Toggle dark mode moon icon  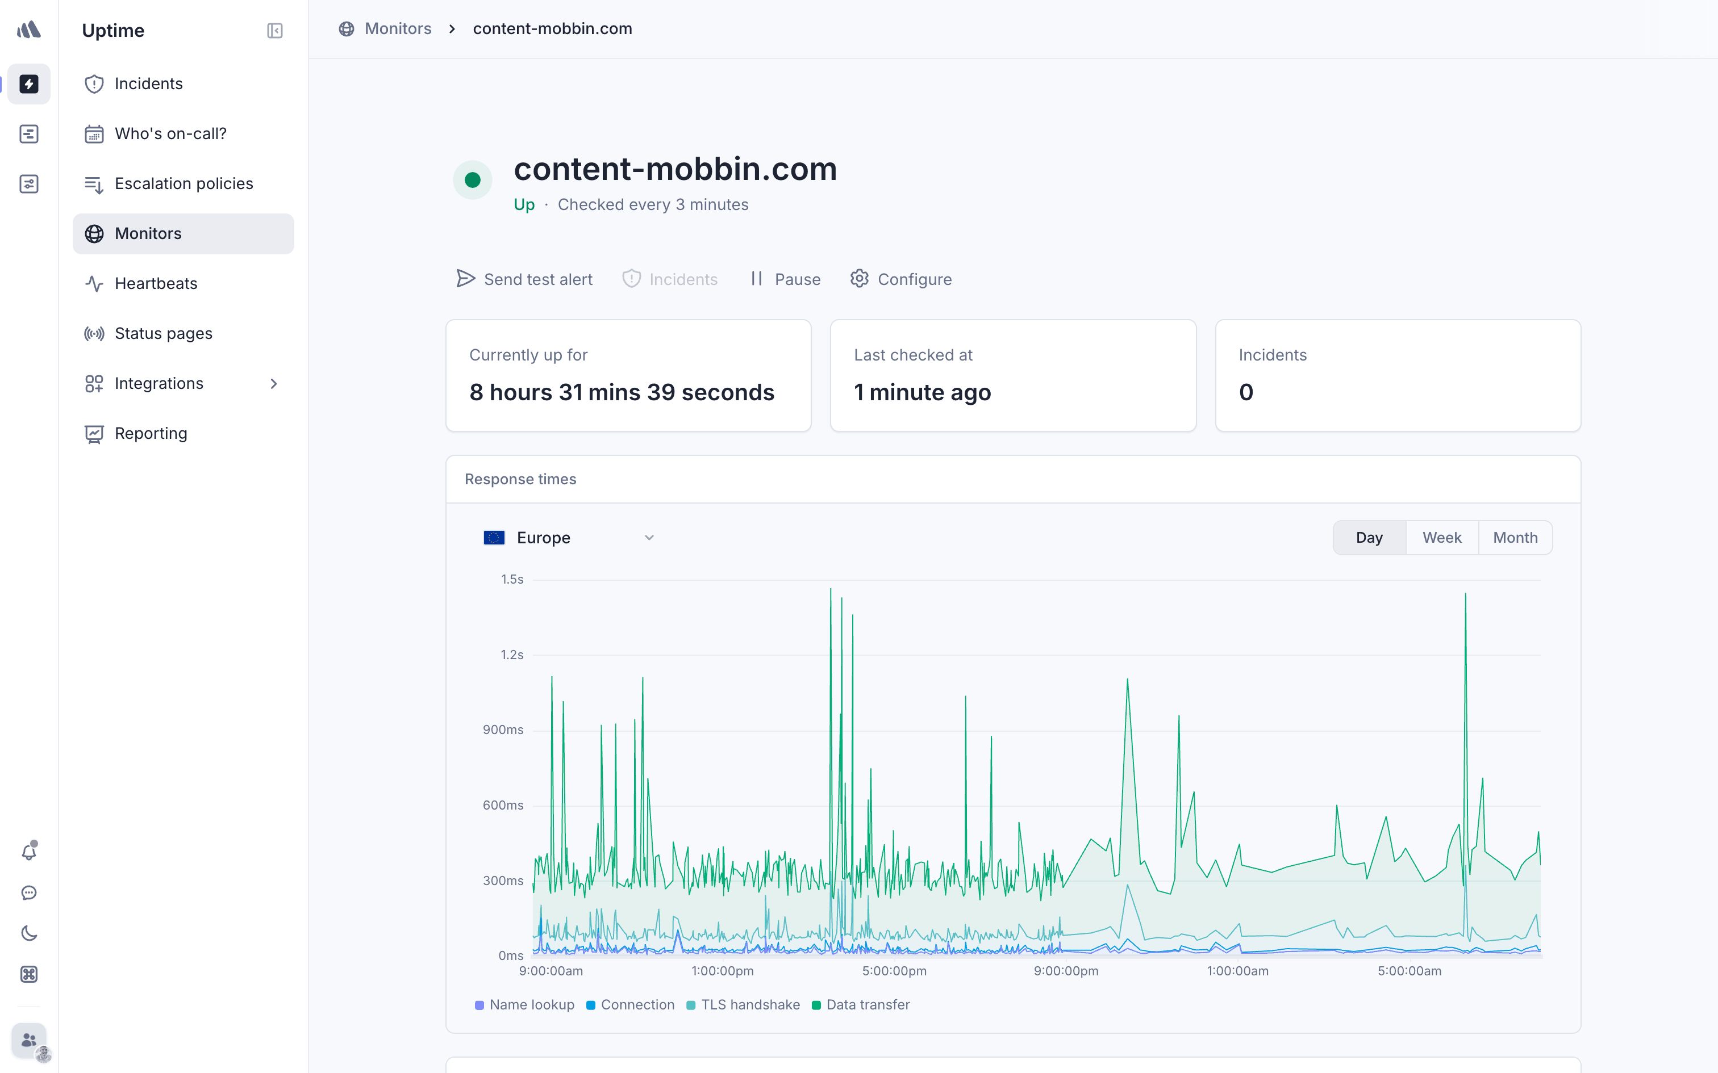pos(29,933)
